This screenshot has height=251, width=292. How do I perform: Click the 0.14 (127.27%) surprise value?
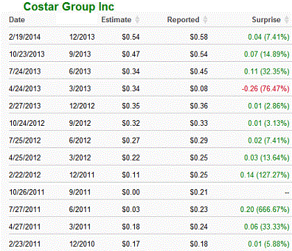pyautogui.click(x=265, y=175)
